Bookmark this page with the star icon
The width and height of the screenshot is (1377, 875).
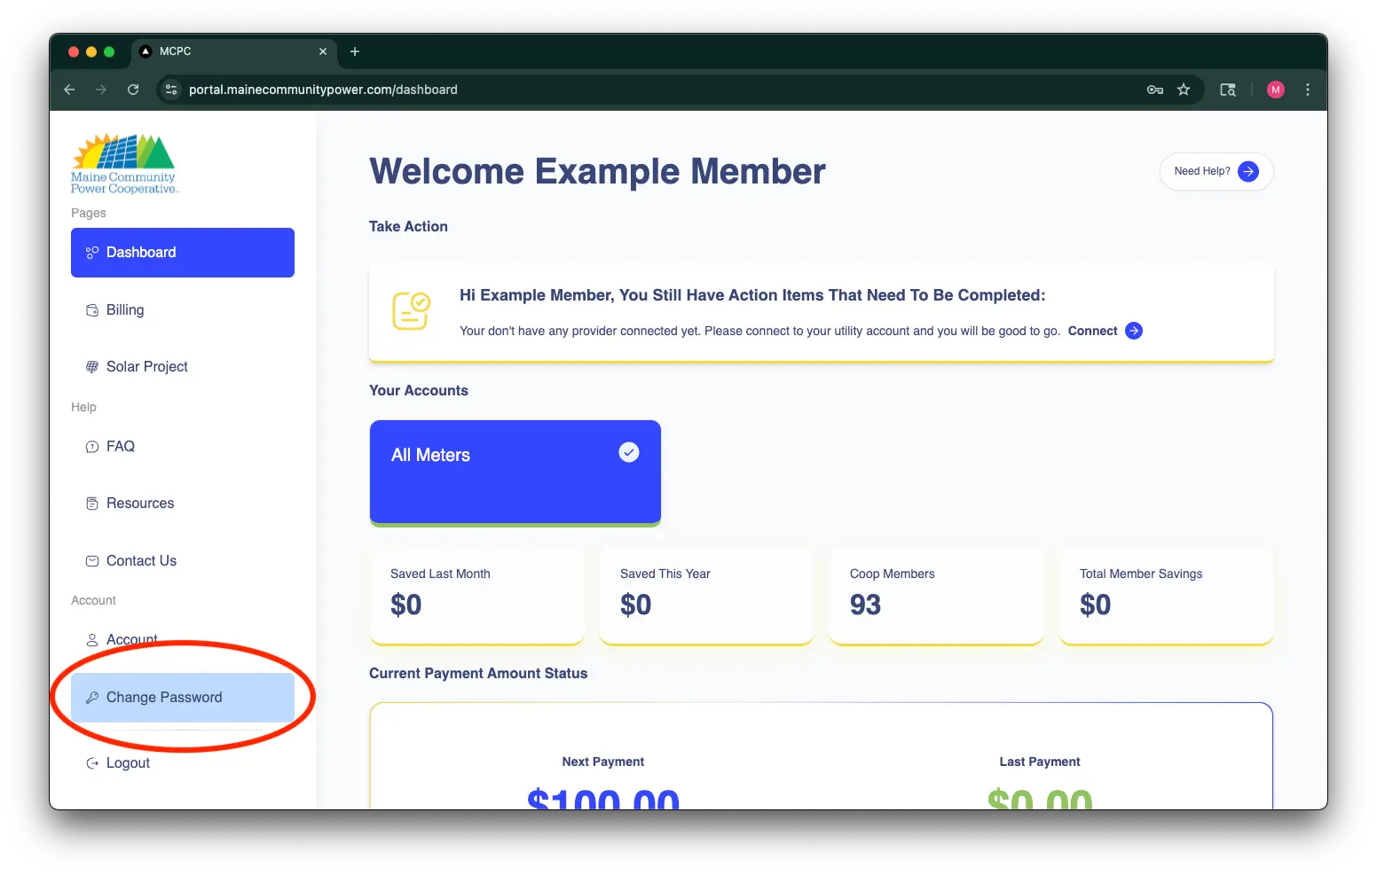(1184, 90)
